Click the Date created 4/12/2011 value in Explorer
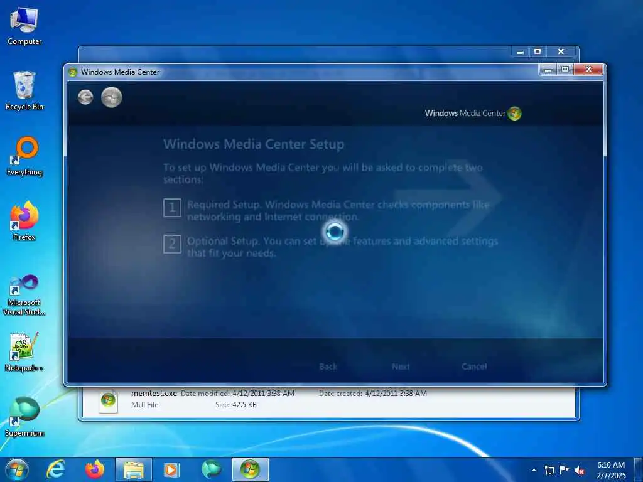The height and width of the screenshot is (482, 643). [x=396, y=393]
